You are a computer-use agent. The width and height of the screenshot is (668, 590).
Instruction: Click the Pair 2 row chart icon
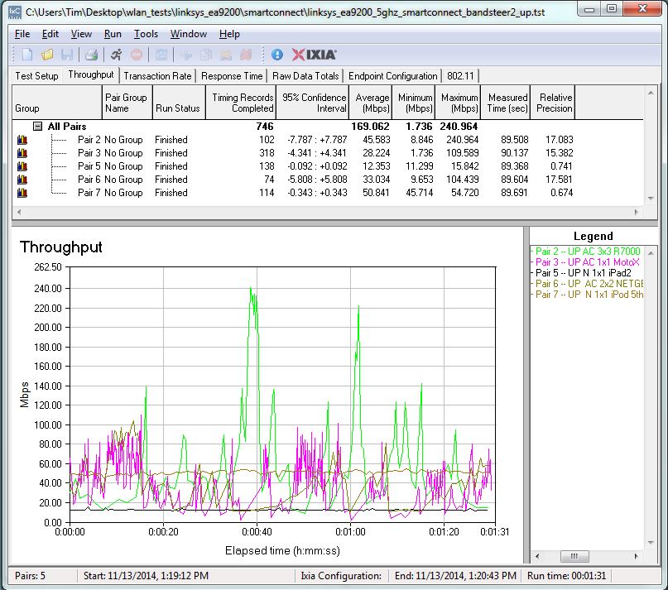click(x=22, y=140)
